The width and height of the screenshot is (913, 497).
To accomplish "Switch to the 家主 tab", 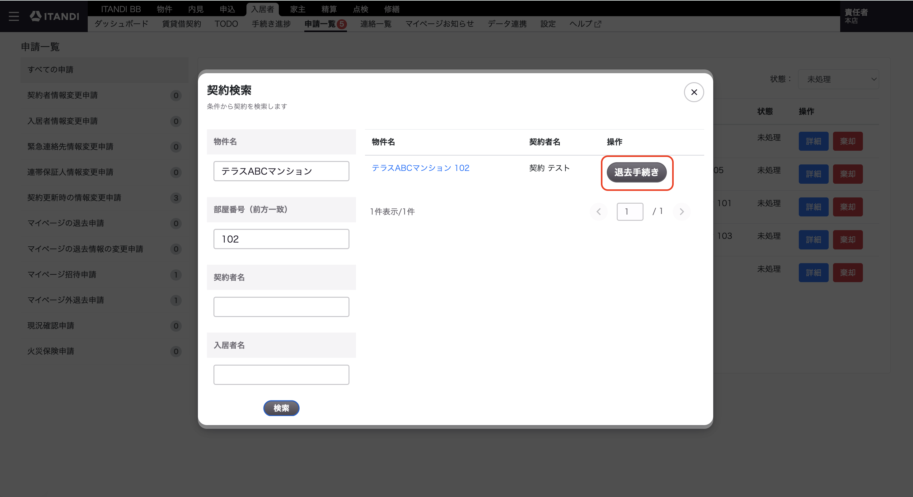I will [x=298, y=9].
